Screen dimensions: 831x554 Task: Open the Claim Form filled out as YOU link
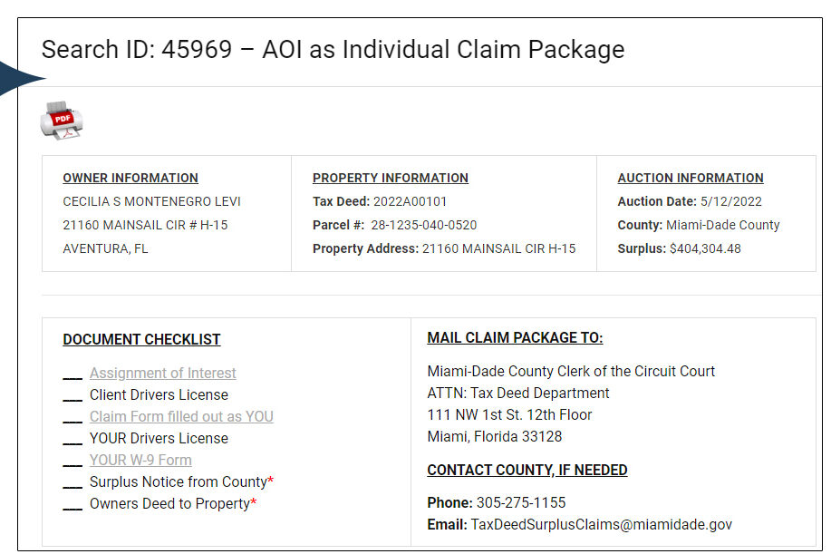[x=181, y=416]
